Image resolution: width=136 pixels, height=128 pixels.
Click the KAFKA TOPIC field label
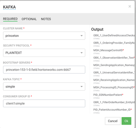pyautogui.click(x=12, y=79)
